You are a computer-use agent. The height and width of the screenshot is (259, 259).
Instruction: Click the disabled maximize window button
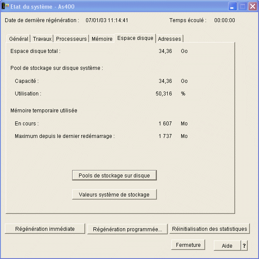[242, 7]
